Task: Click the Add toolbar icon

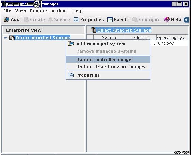Action: coord(6,19)
